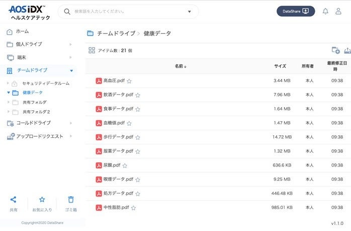Click the PDF icon of 処方データ.pdf
This screenshot has width=351, height=231.
click(99, 193)
